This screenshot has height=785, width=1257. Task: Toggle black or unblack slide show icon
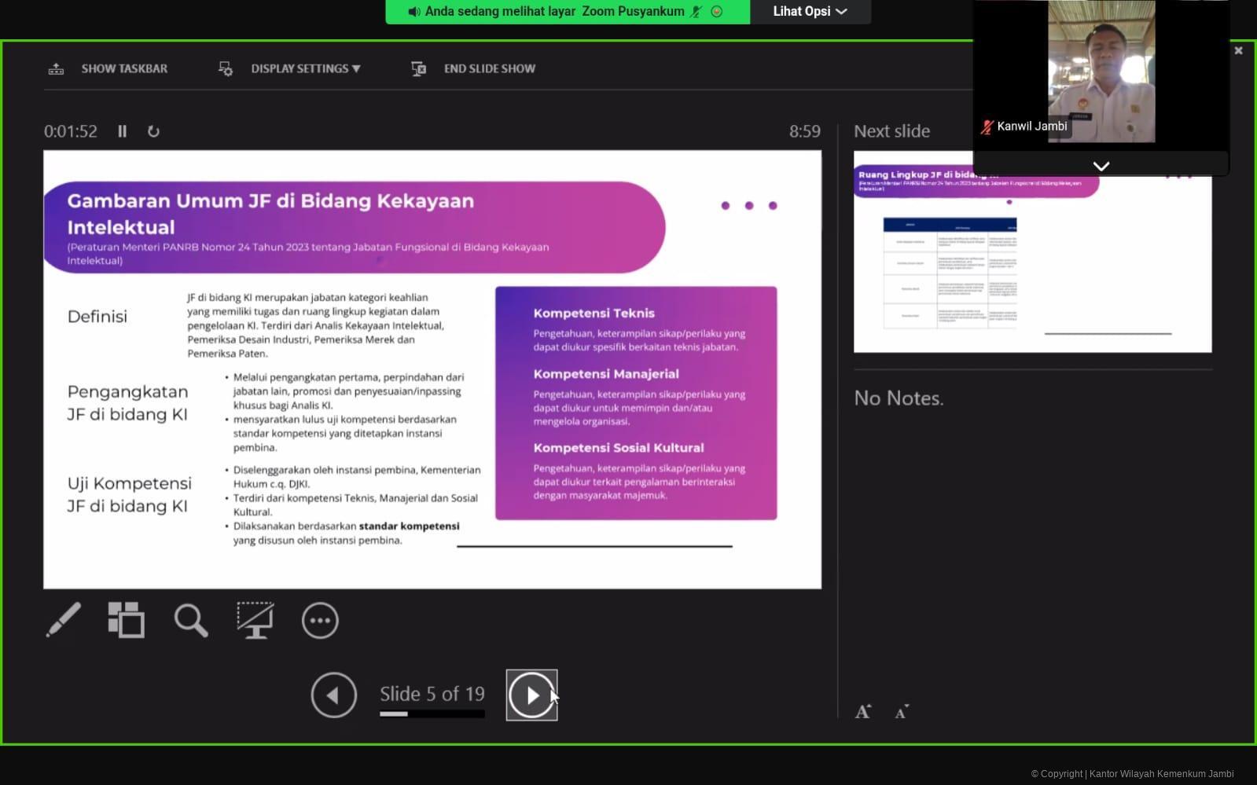[255, 620]
